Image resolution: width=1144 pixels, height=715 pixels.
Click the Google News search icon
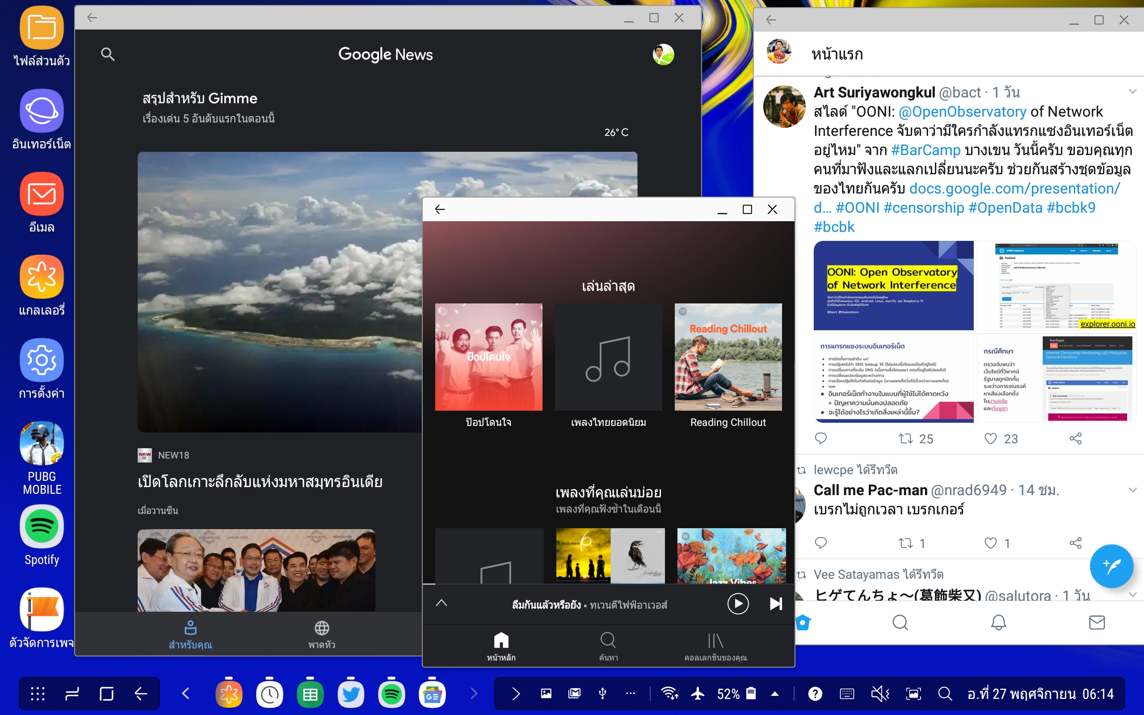[108, 55]
